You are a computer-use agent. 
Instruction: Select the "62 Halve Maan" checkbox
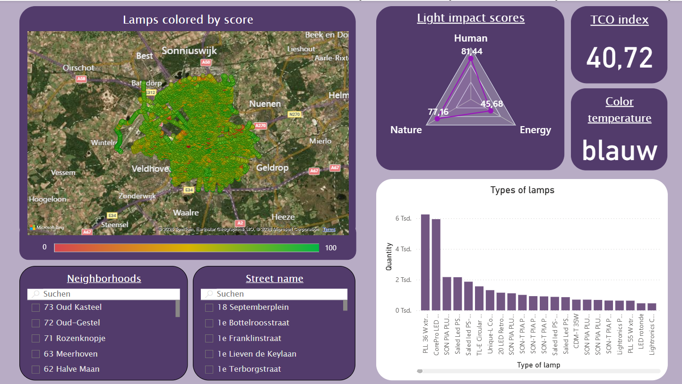[x=35, y=369]
